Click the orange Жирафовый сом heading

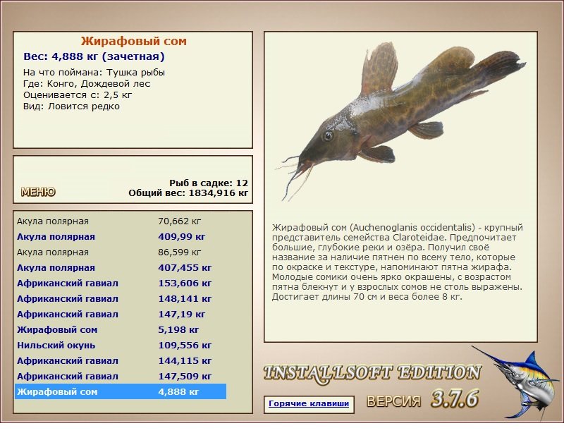(x=133, y=41)
